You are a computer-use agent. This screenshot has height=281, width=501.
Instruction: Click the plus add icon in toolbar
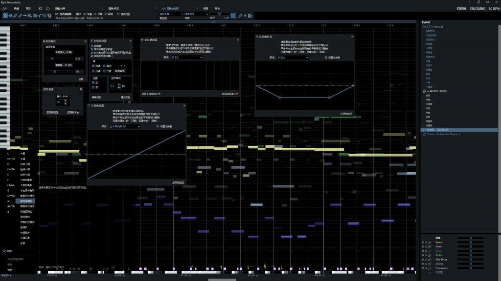click(245, 16)
